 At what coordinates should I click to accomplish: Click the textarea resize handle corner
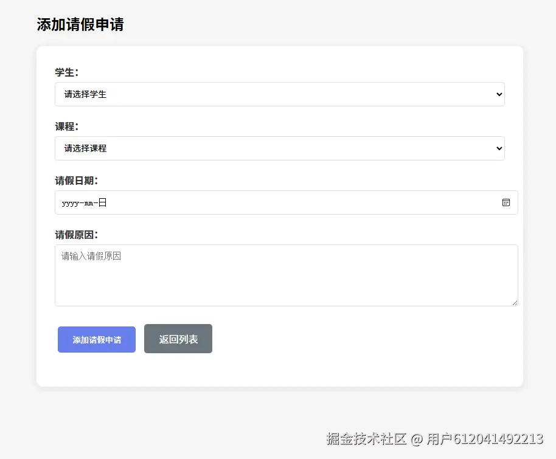point(515,303)
